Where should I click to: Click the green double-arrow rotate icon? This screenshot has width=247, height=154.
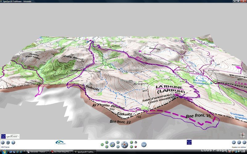[x=102, y=144]
